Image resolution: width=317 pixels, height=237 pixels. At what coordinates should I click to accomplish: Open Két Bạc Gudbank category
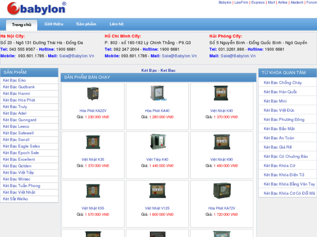click(x=19, y=87)
